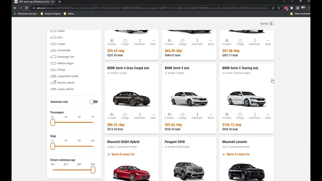Open the Maserati Levante offer
This screenshot has height=181, width=322.
click(x=247, y=159)
